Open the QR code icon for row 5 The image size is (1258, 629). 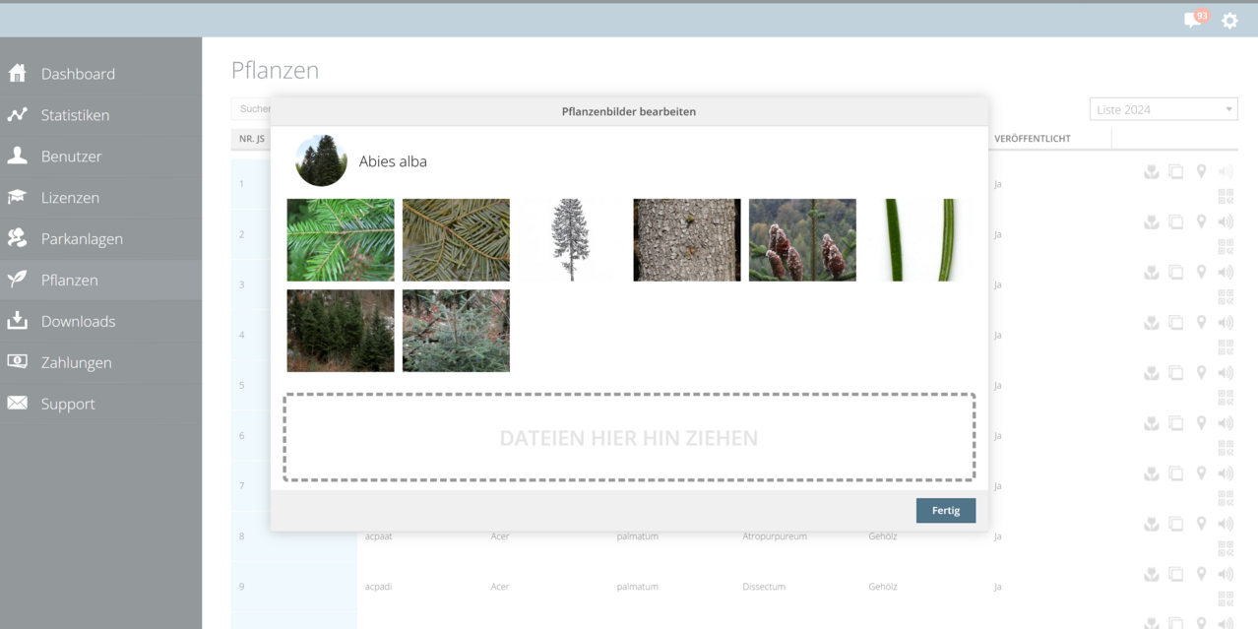1226,398
